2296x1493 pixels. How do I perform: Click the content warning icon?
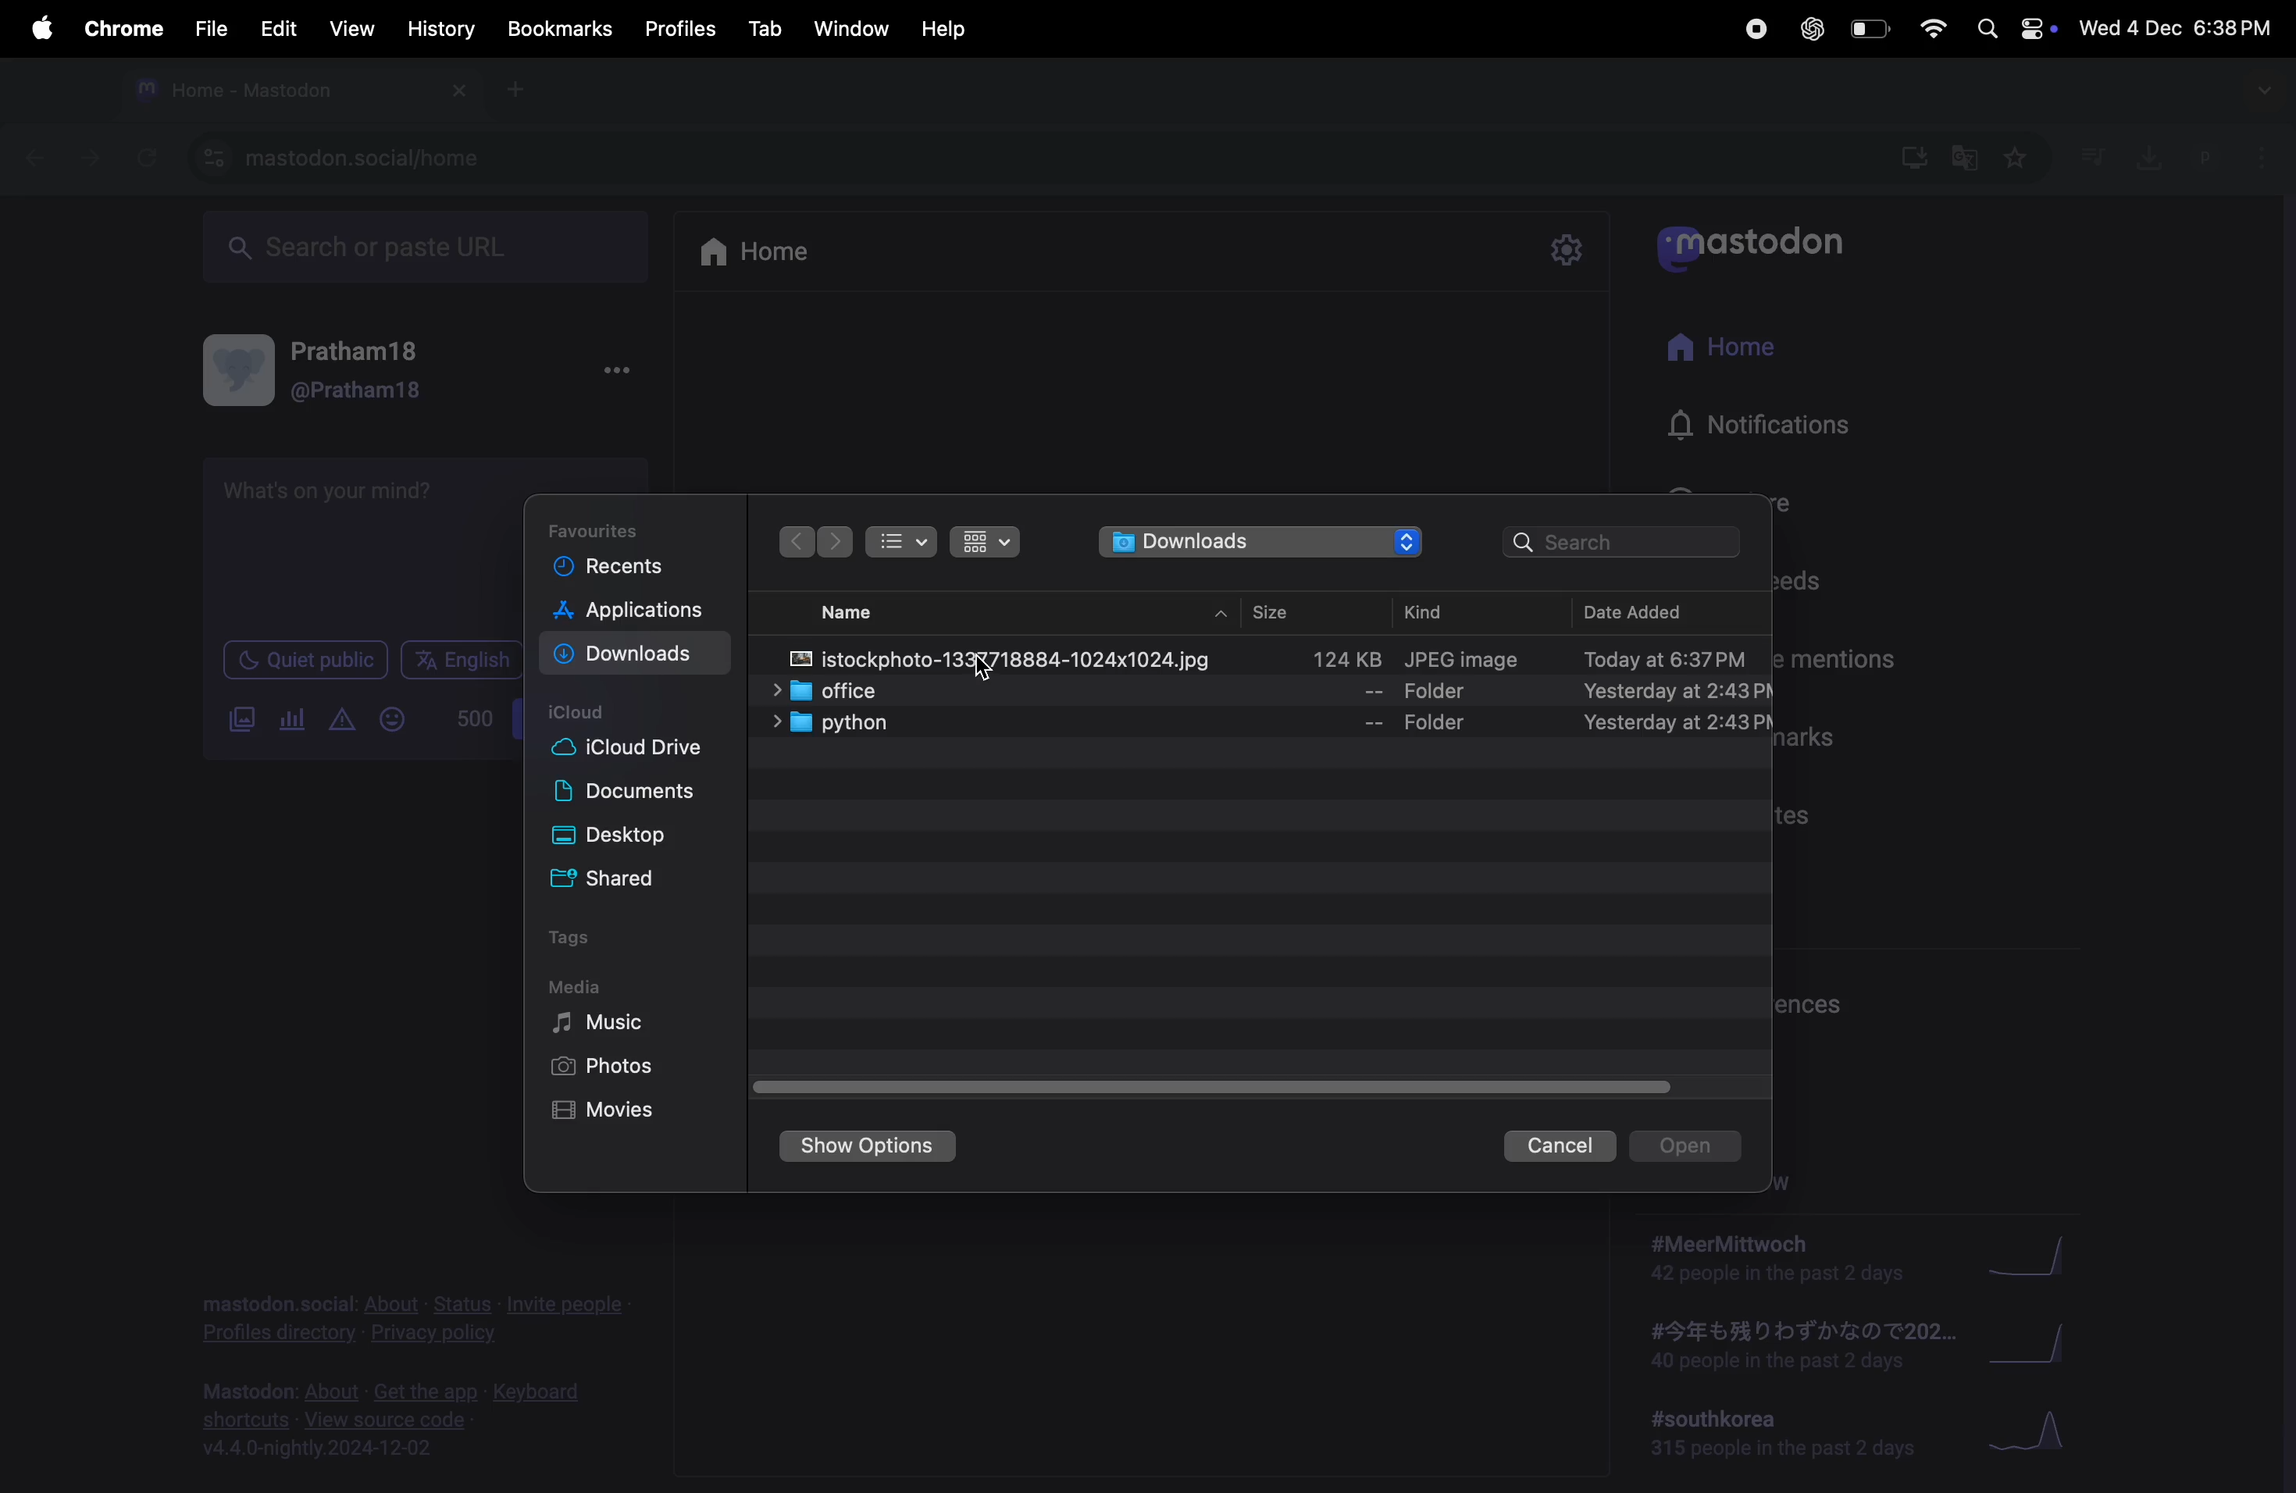[x=343, y=722]
